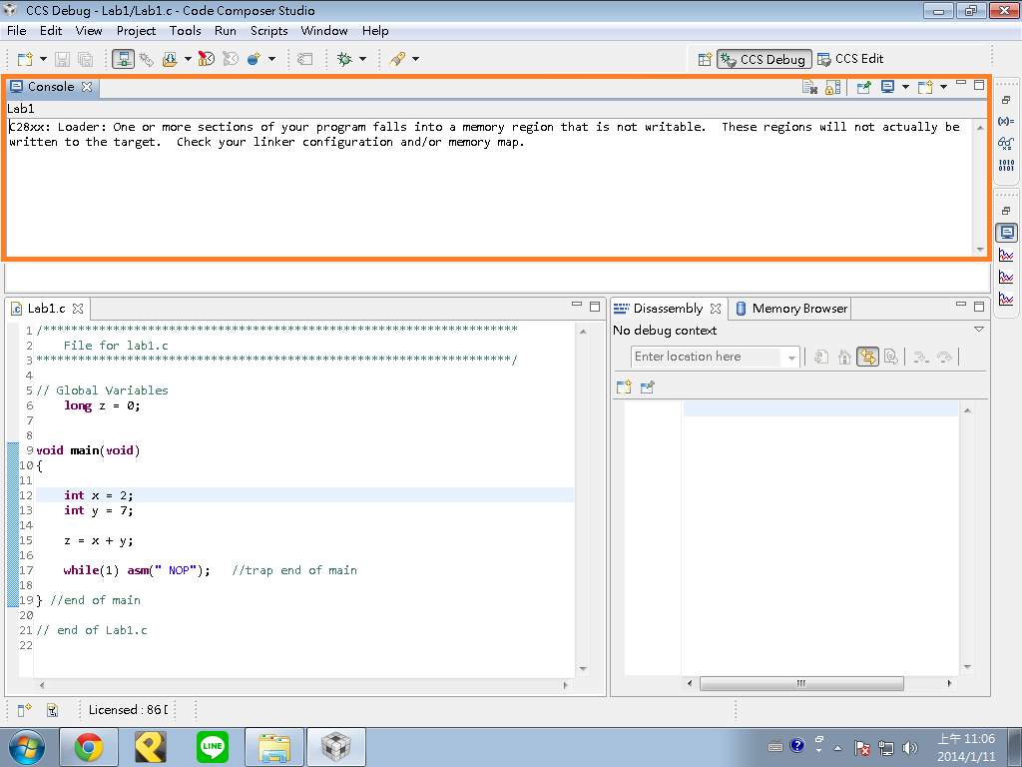
Task: Toggle Console Scroll Lock
Action: tap(832, 88)
